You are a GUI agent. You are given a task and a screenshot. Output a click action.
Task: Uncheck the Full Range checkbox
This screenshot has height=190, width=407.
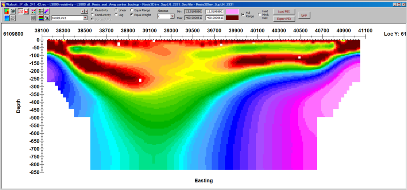[x=243, y=14]
